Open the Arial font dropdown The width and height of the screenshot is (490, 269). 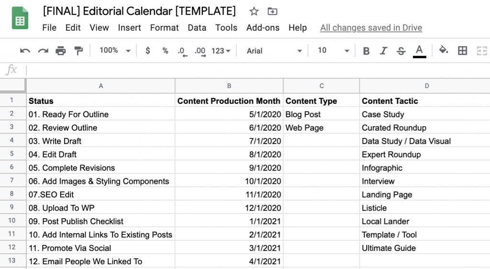274,51
